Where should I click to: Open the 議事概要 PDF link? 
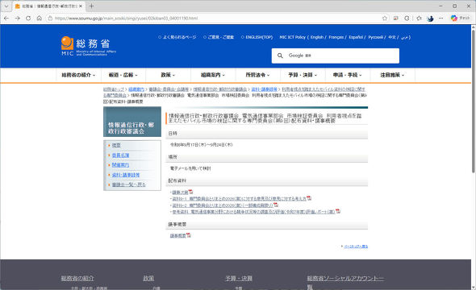click(177, 236)
